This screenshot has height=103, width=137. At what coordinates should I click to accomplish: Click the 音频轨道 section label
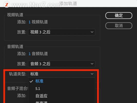[x=15, y=47]
